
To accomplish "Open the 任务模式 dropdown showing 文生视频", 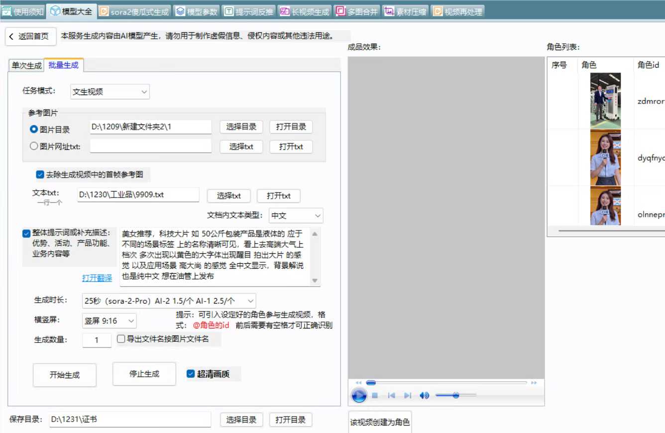I will [110, 92].
